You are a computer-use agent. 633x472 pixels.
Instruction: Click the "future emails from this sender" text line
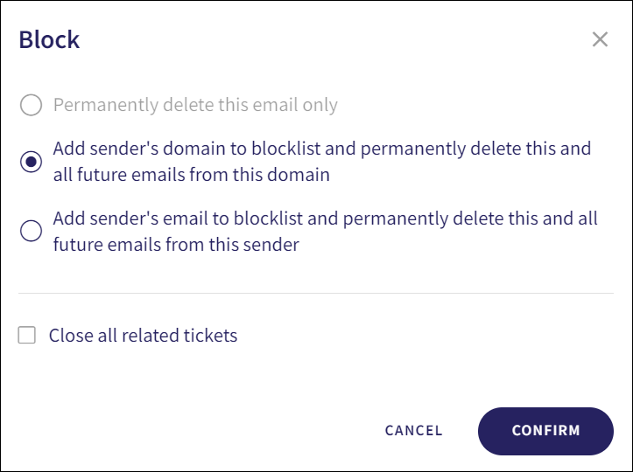[x=176, y=245]
